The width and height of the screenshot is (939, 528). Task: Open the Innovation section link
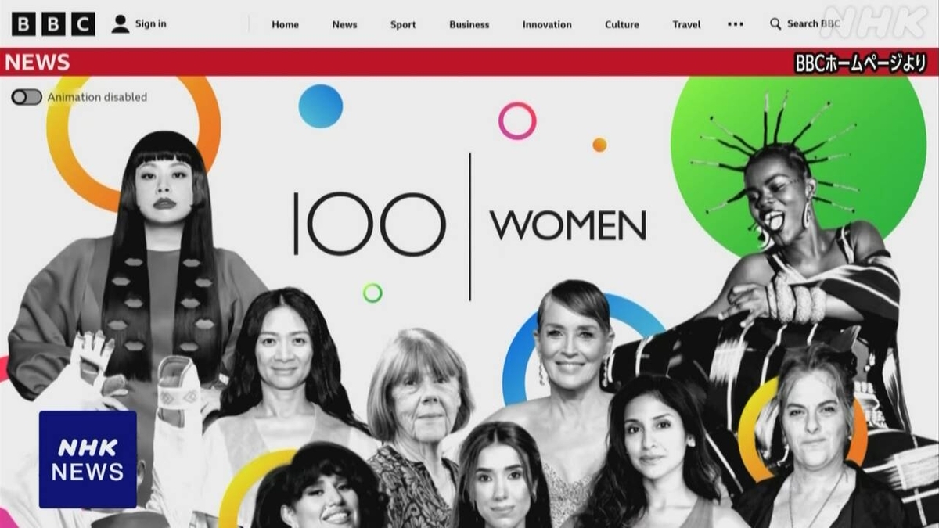547,24
